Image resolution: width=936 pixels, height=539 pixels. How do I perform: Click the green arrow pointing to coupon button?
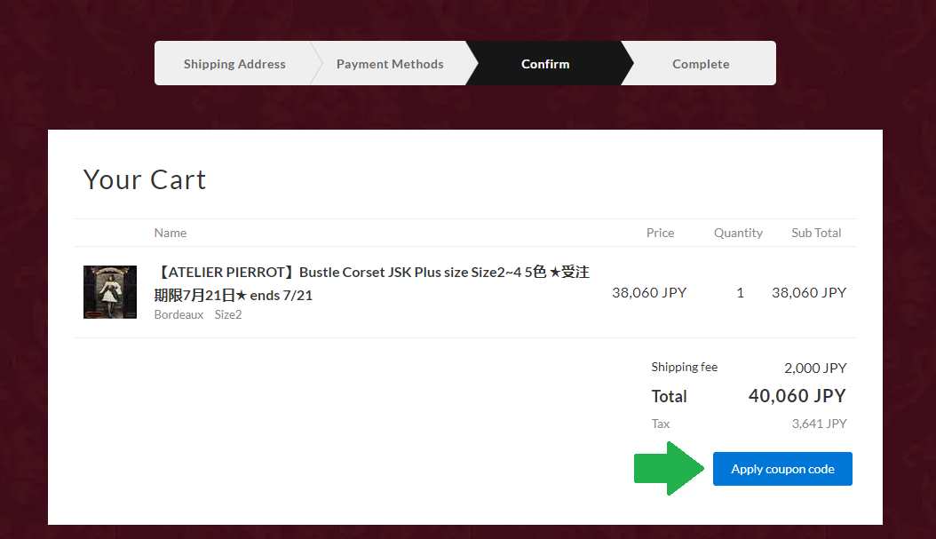668,469
